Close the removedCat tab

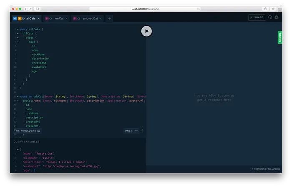point(101,19)
